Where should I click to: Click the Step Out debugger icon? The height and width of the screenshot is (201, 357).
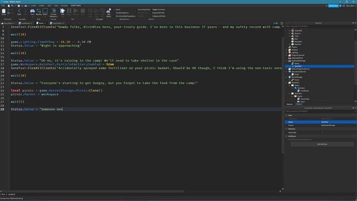tap(103, 11)
